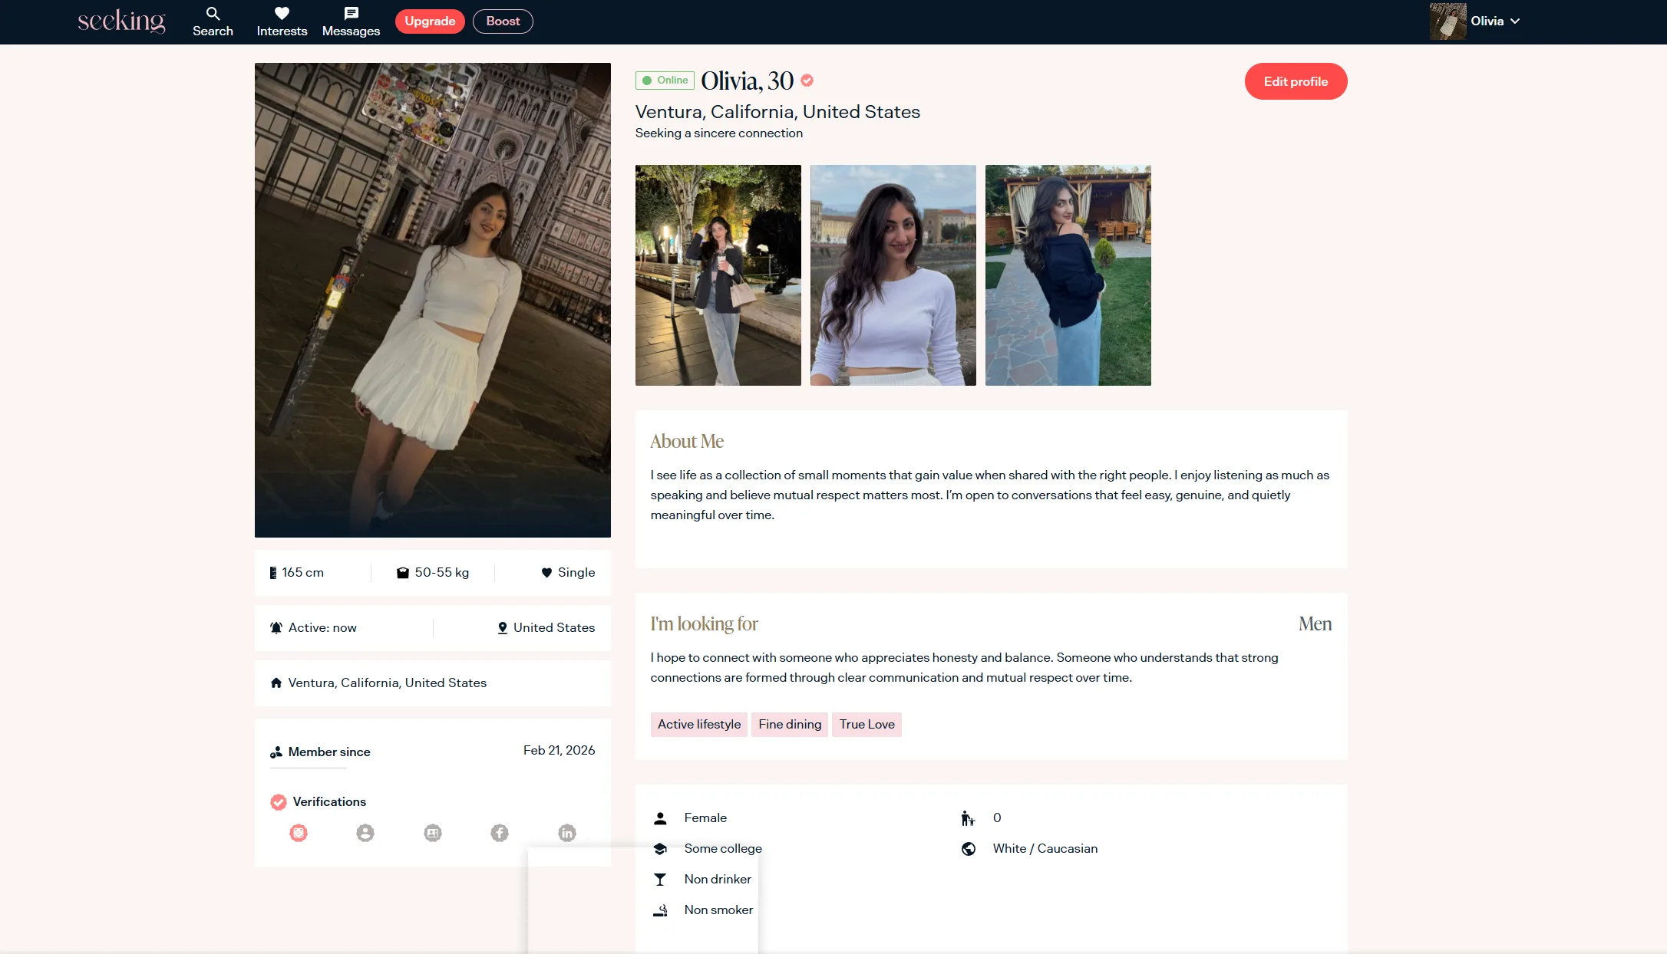Click the verified checkmark beside Olivia, 30
1667x954 pixels.
[807, 81]
